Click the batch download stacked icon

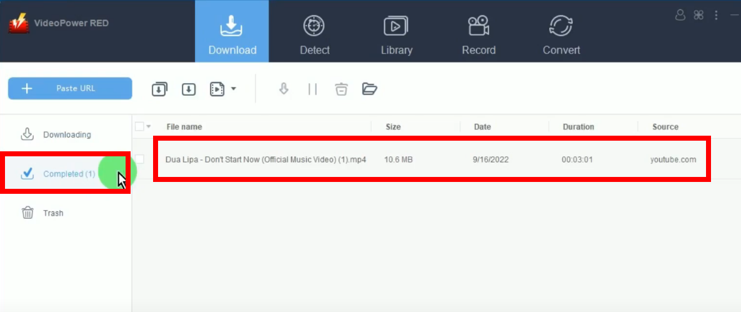pyautogui.click(x=159, y=89)
